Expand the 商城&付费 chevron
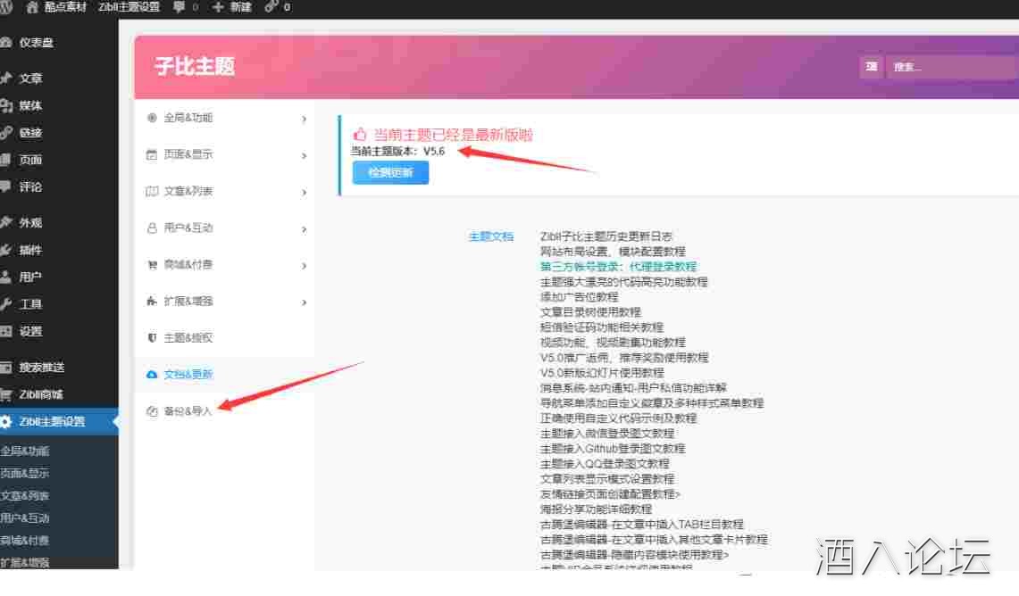Screen dimensions: 1019x596 point(305,266)
